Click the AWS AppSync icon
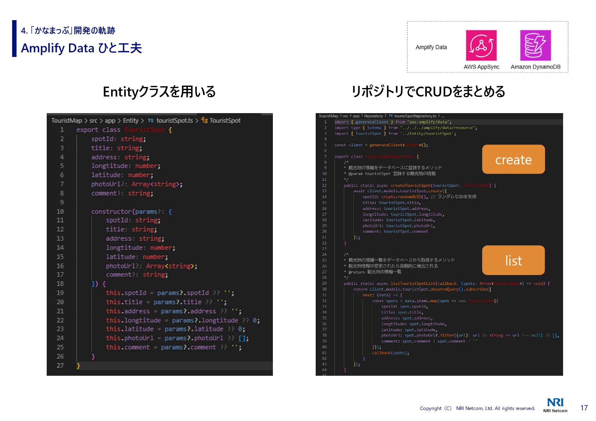The image size is (596, 421). point(481,45)
